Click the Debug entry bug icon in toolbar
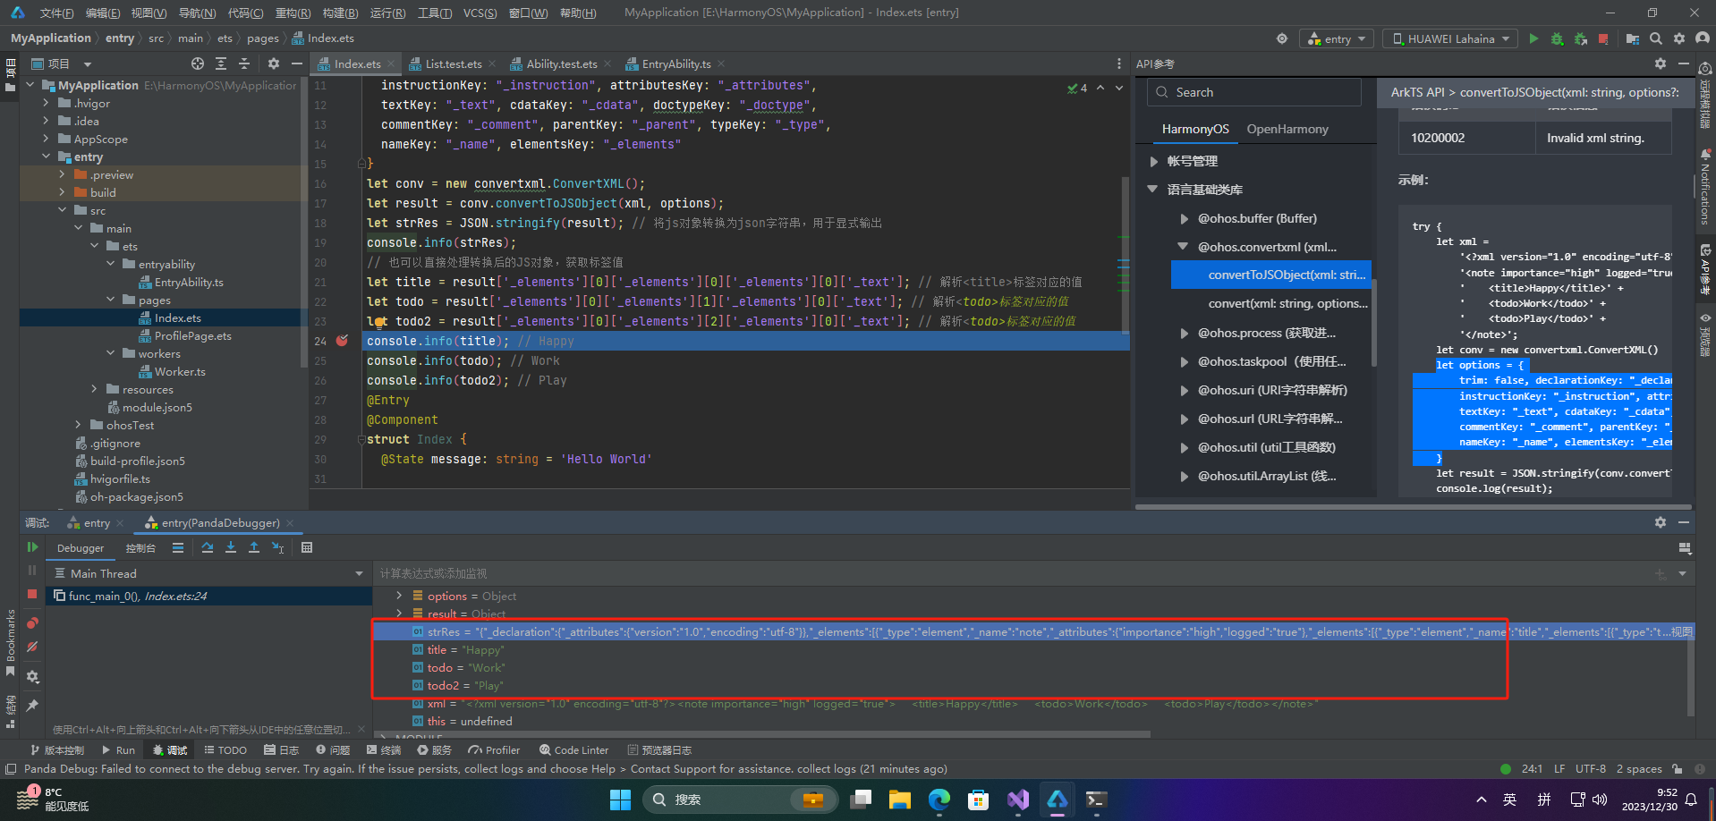Image resolution: width=1716 pixels, height=821 pixels. (x=1557, y=38)
